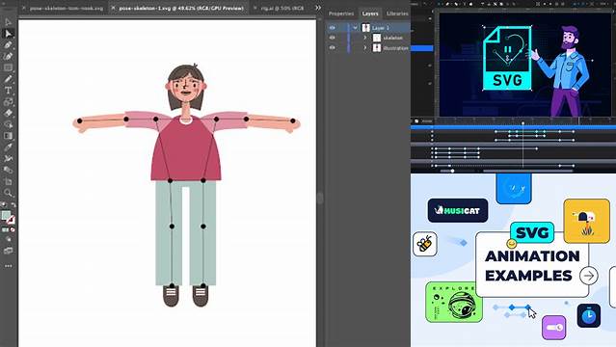The height and width of the screenshot is (347, 616).
Task: Select the Eraser tool
Action: pos(9,113)
